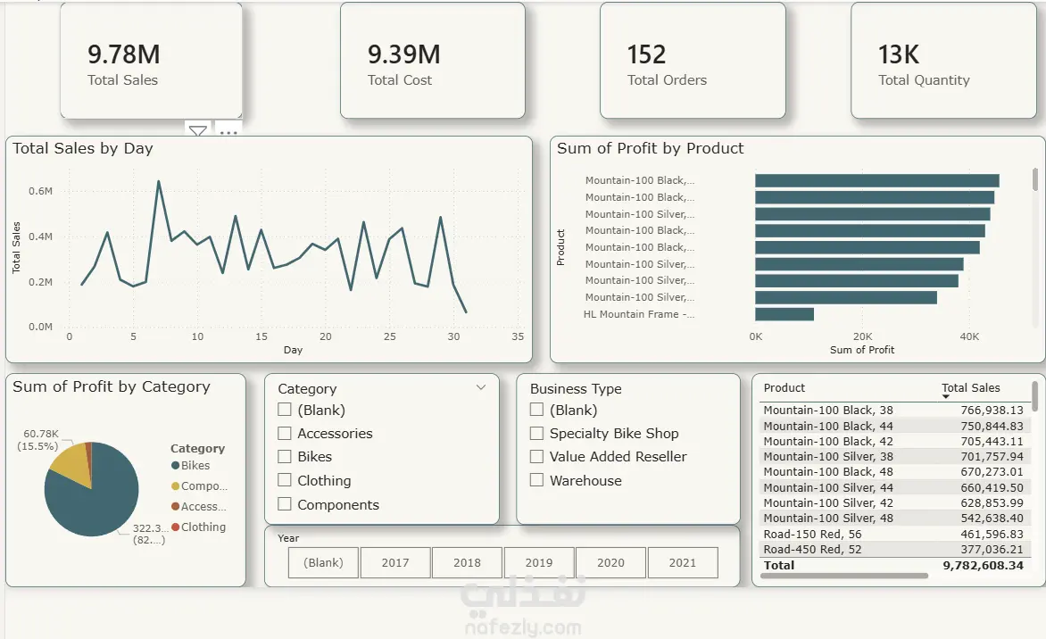Image resolution: width=1046 pixels, height=639 pixels.
Task: Click the Sum of Profit by Product title
Action: pos(651,148)
